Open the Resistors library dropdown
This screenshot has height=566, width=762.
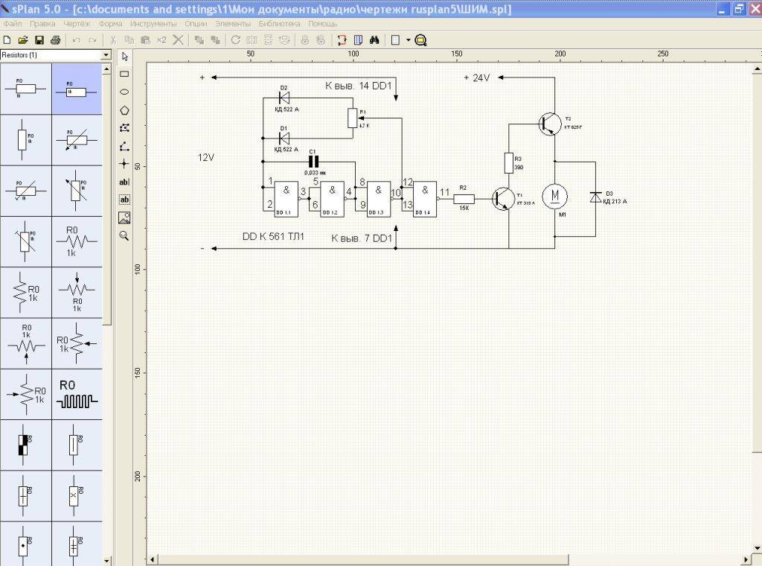(x=106, y=55)
